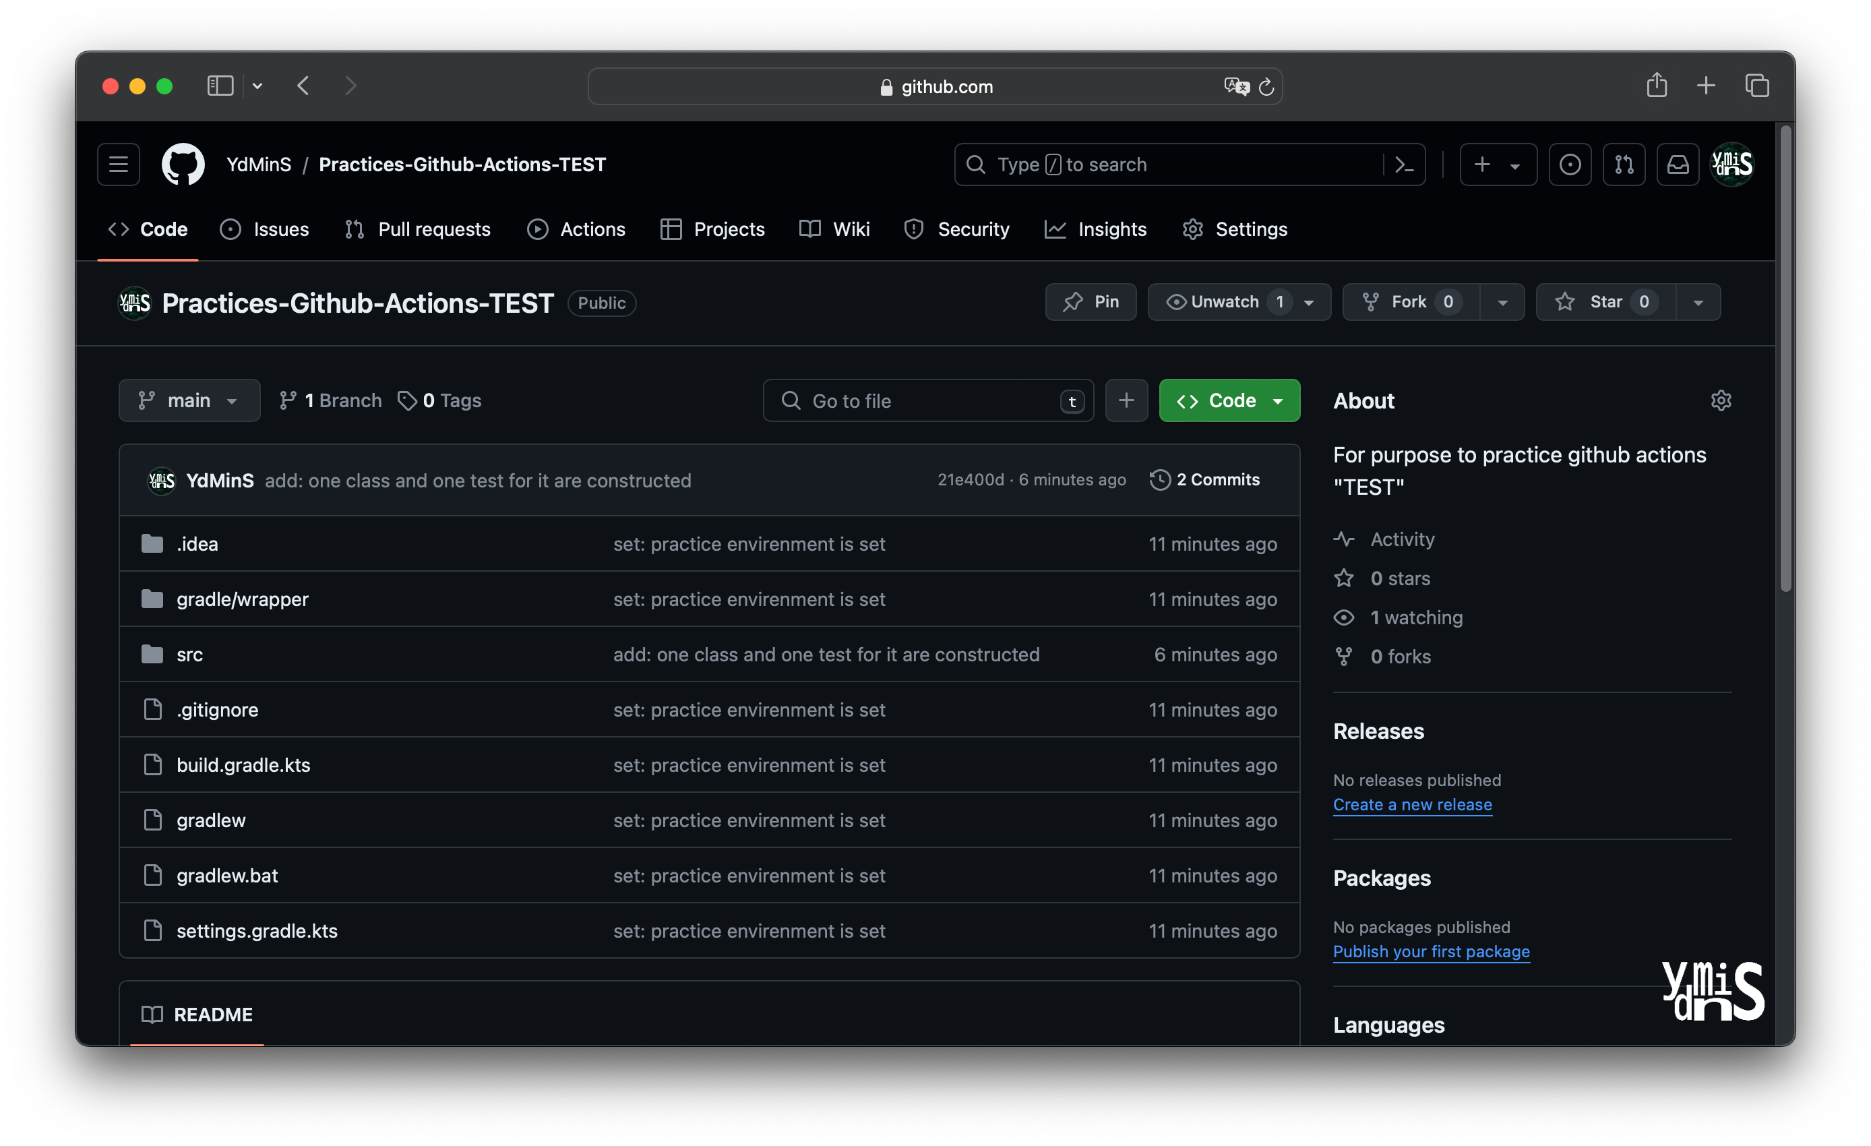Click the plus icon to create new file
The width and height of the screenshot is (1871, 1146).
1126,400
